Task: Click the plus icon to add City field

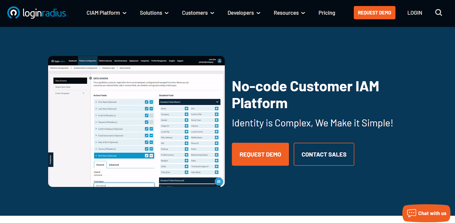Action: (216, 109)
